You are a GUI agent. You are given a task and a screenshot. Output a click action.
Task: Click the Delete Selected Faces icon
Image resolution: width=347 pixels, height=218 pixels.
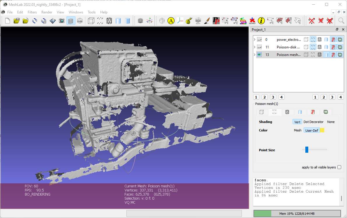pos(321,21)
